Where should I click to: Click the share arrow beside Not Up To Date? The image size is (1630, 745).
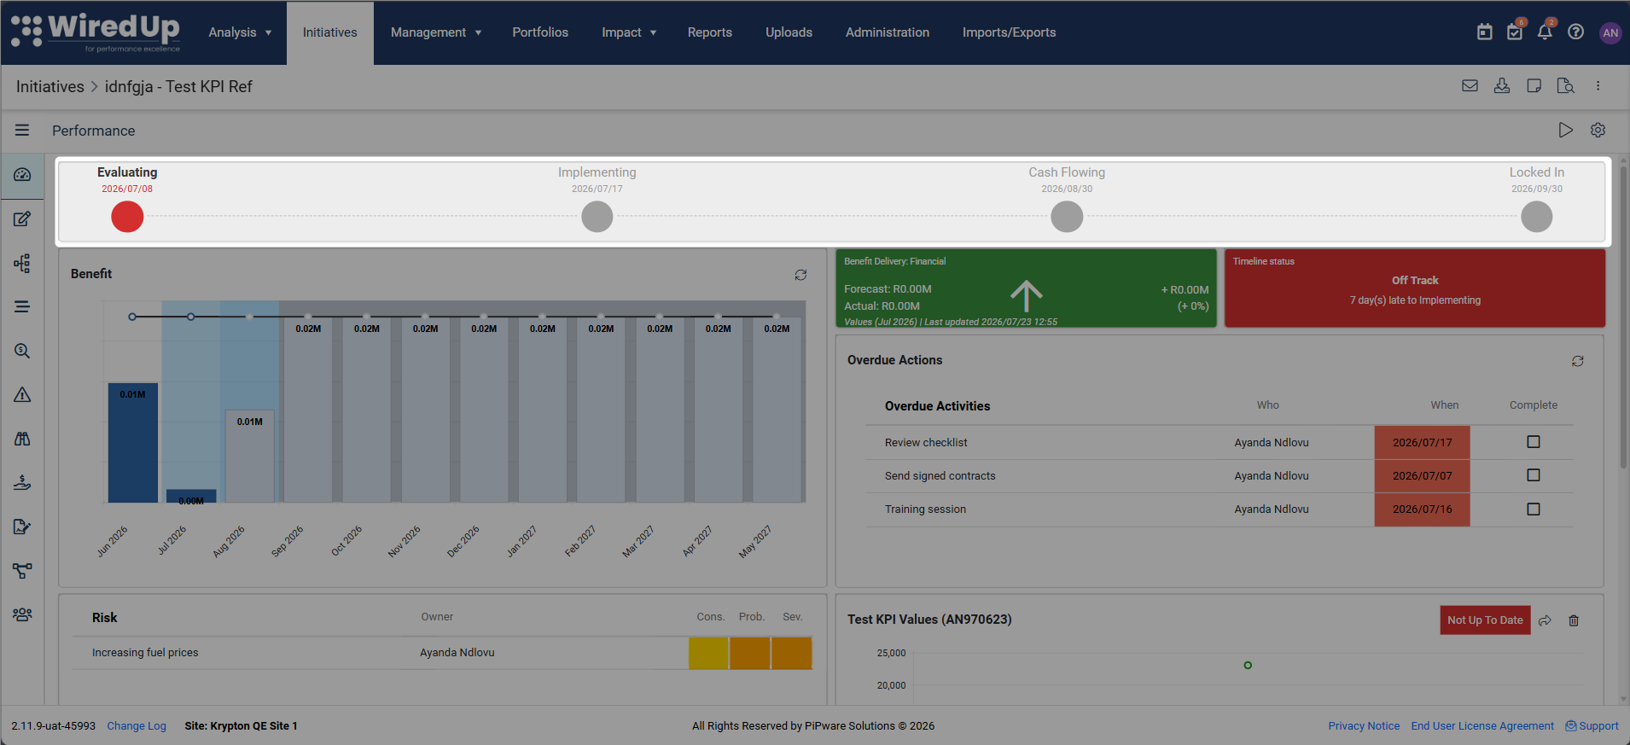1545,620
